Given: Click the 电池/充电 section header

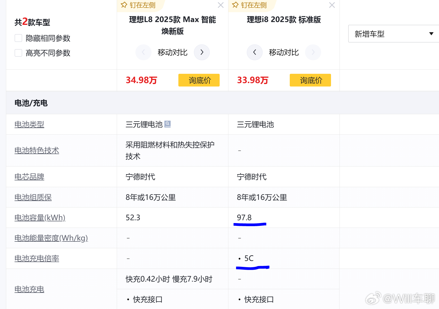Looking at the screenshot, I should point(31,103).
